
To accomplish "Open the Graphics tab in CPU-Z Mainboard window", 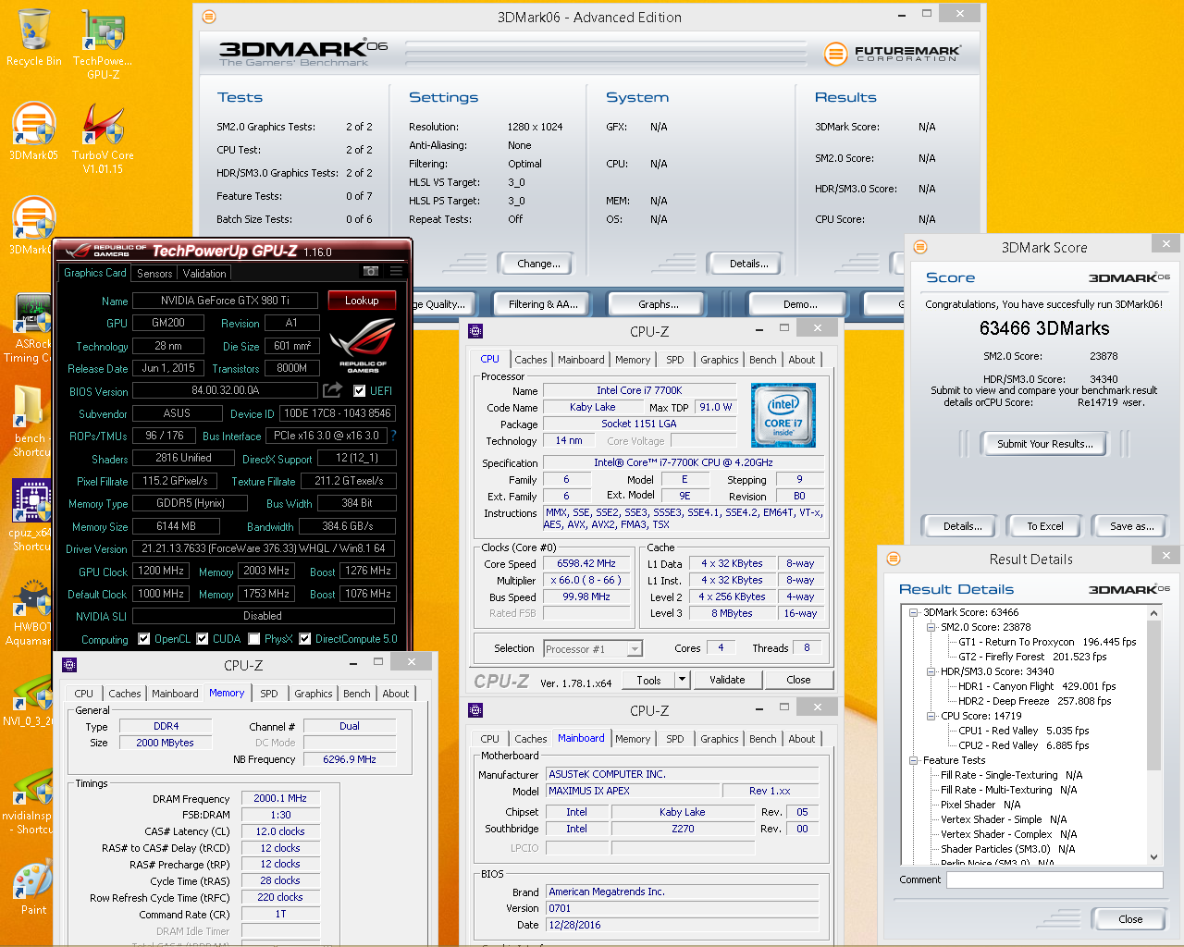I will [x=720, y=739].
